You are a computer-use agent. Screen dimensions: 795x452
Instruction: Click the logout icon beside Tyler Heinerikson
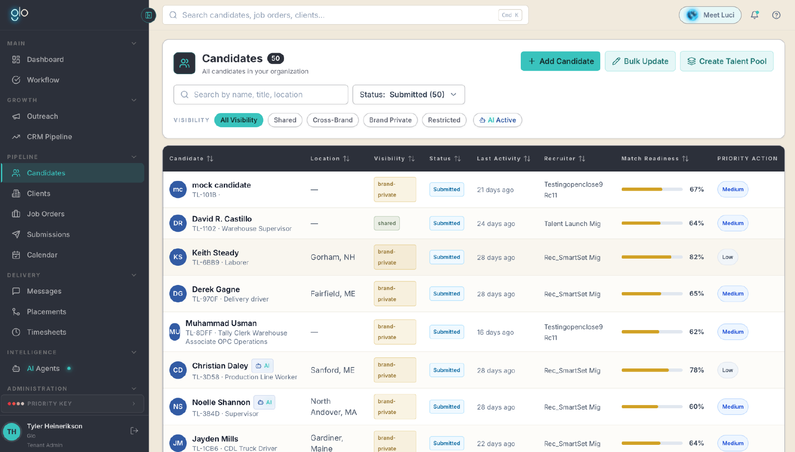[134, 431]
